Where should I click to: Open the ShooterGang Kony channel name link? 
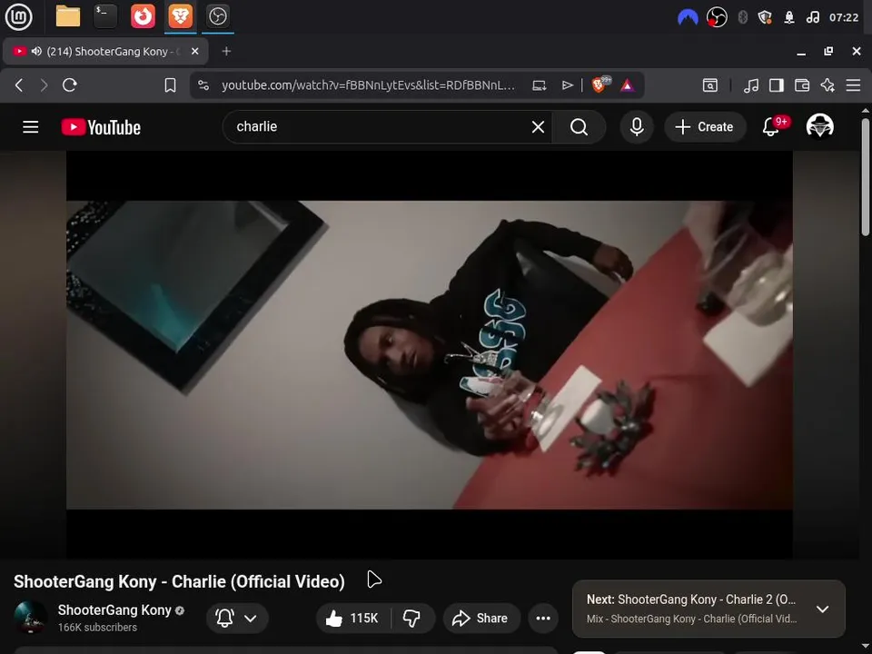click(x=114, y=610)
